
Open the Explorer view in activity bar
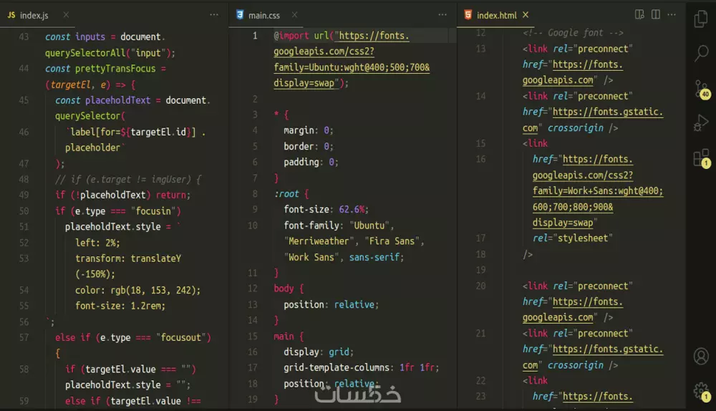click(x=701, y=19)
